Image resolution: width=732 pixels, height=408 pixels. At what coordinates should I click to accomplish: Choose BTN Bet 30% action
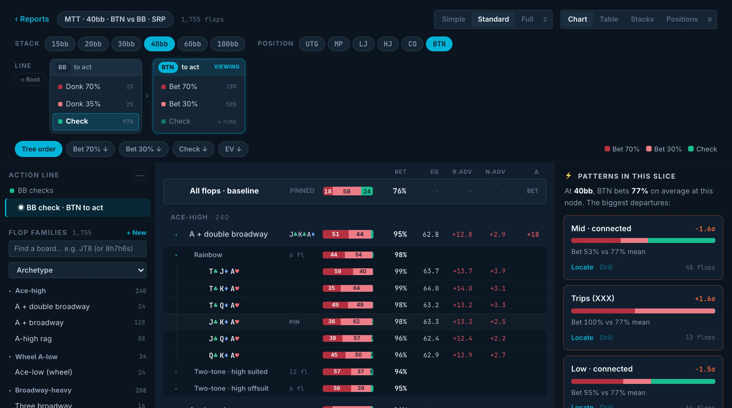(x=199, y=104)
